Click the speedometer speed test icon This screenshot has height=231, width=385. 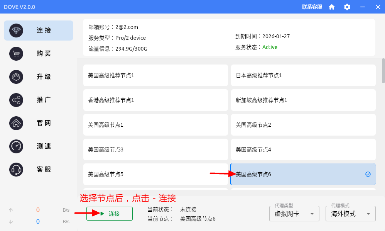16,146
